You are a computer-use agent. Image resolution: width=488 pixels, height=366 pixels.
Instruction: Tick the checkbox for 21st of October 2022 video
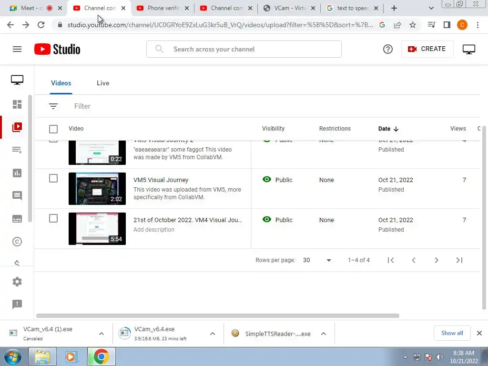coord(53,218)
